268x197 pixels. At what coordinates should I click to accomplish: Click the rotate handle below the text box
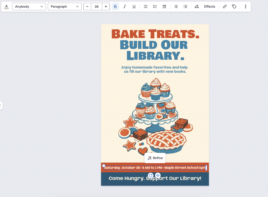click(x=150, y=175)
